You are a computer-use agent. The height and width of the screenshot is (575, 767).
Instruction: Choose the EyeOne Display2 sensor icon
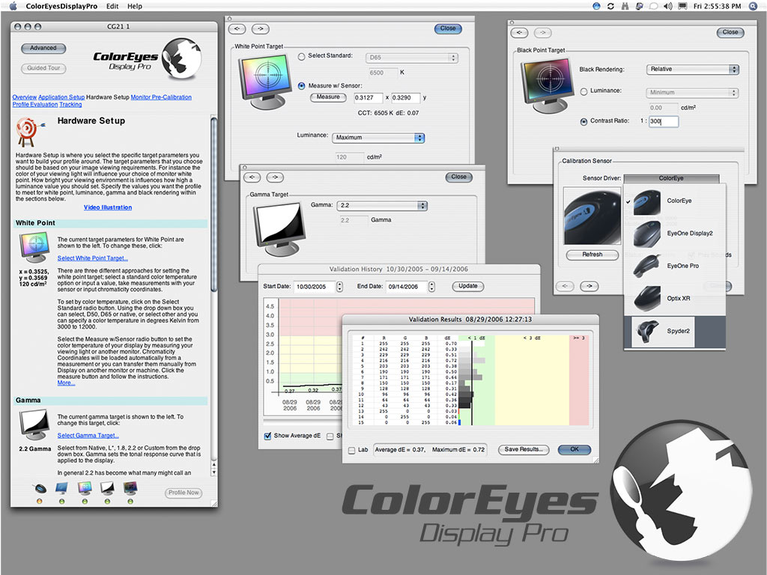pos(646,234)
